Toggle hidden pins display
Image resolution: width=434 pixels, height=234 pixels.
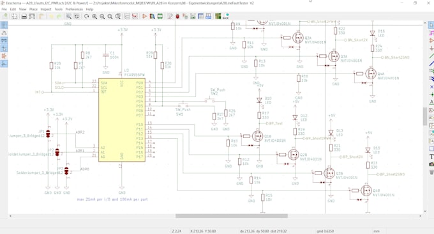point(4,56)
